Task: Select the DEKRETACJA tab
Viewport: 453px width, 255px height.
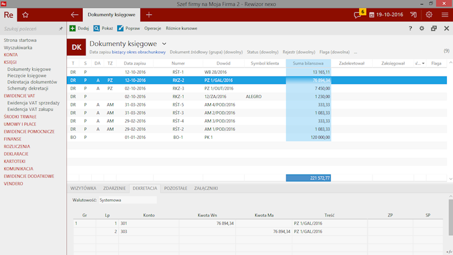Action: [x=145, y=188]
